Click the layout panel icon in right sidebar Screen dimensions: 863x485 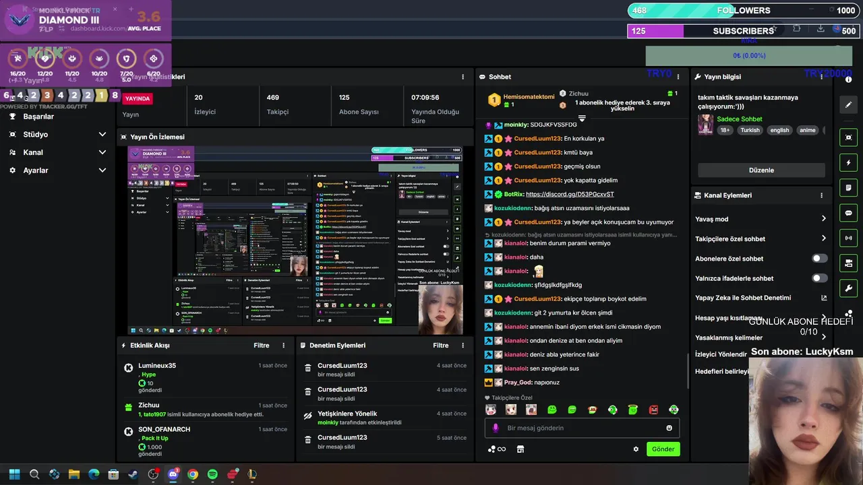pyautogui.click(x=848, y=263)
